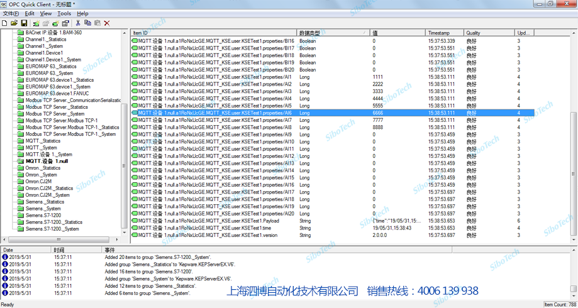Click the green tag icon of AI1 row
The image size is (578, 308).
click(x=135, y=77)
